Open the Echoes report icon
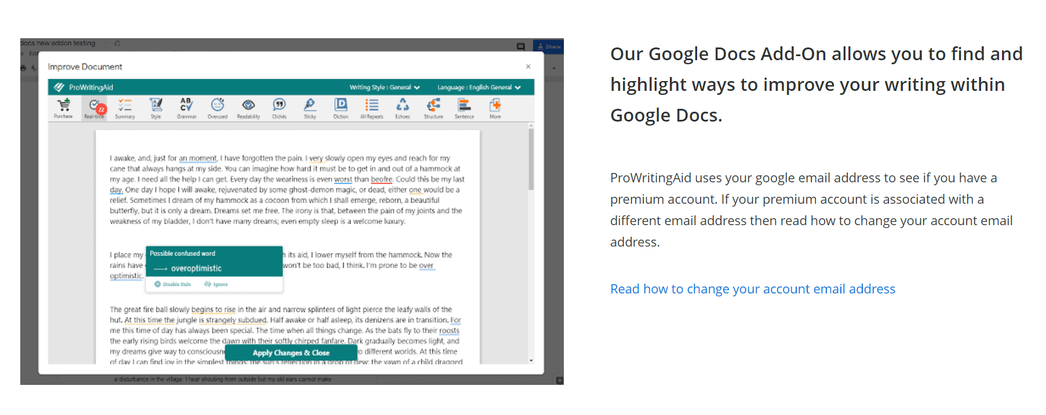The width and height of the screenshot is (1046, 415). click(x=402, y=107)
